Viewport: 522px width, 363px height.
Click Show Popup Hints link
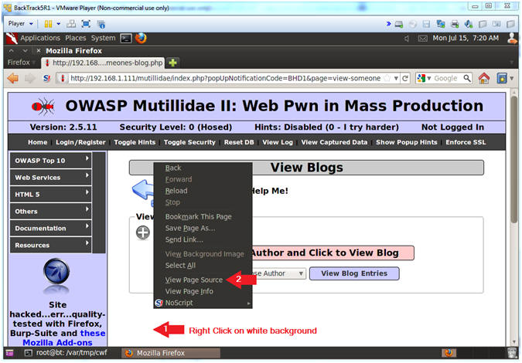(407, 142)
